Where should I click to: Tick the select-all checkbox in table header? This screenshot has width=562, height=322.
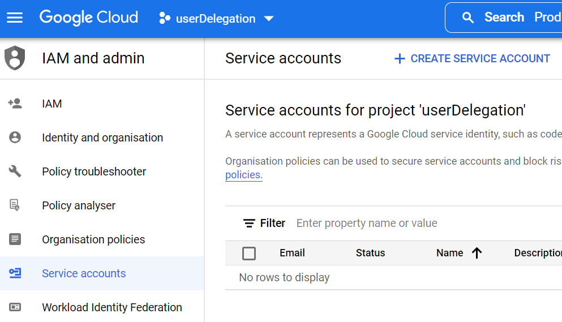[x=249, y=253]
